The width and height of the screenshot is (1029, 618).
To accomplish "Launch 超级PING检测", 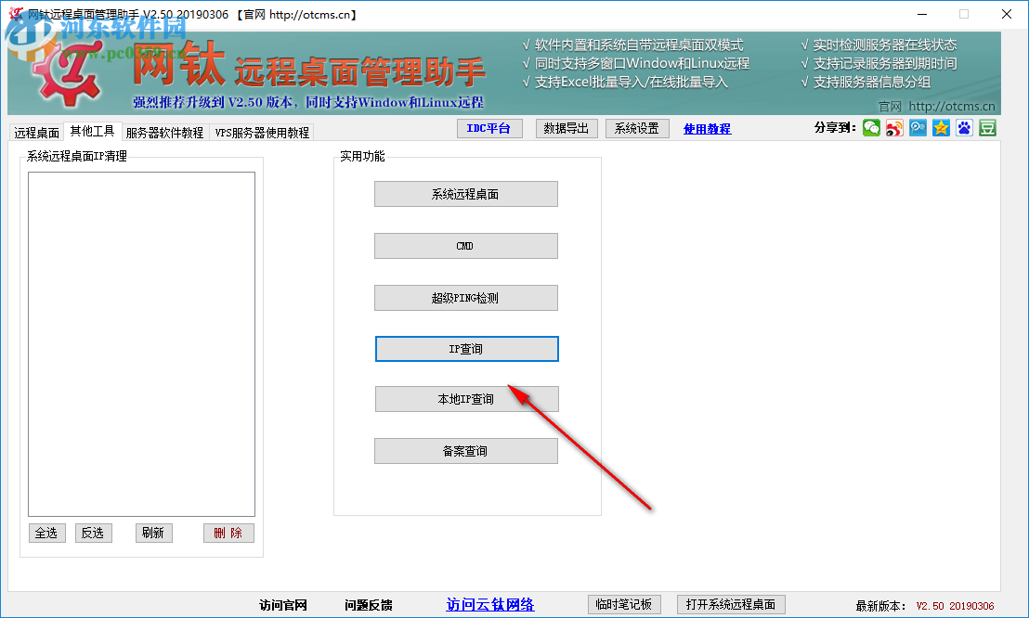I will pos(466,297).
